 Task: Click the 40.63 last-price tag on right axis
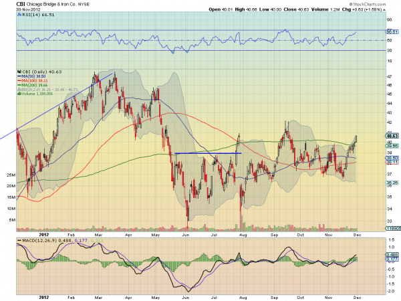point(392,136)
